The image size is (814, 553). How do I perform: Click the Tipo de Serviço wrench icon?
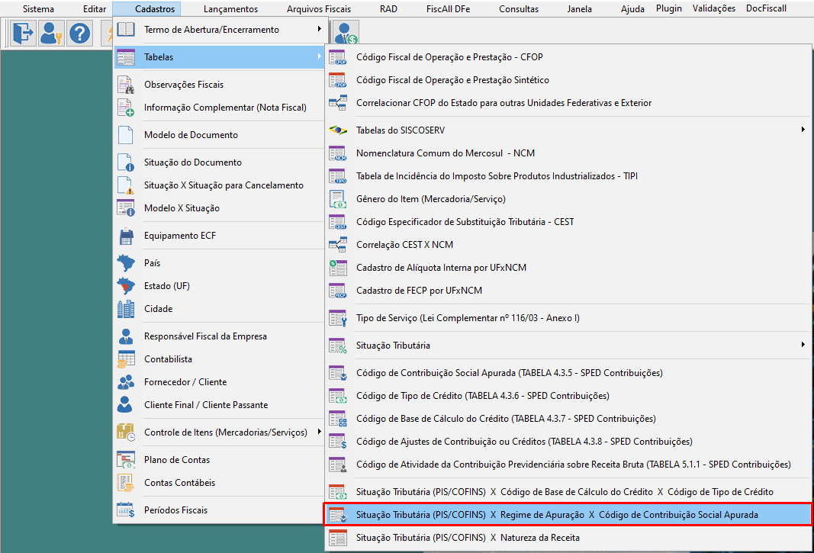(x=337, y=318)
